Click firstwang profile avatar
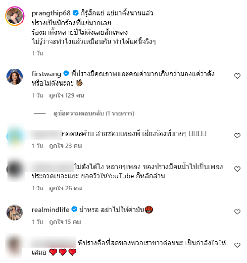247x263 pixels. point(15,77)
